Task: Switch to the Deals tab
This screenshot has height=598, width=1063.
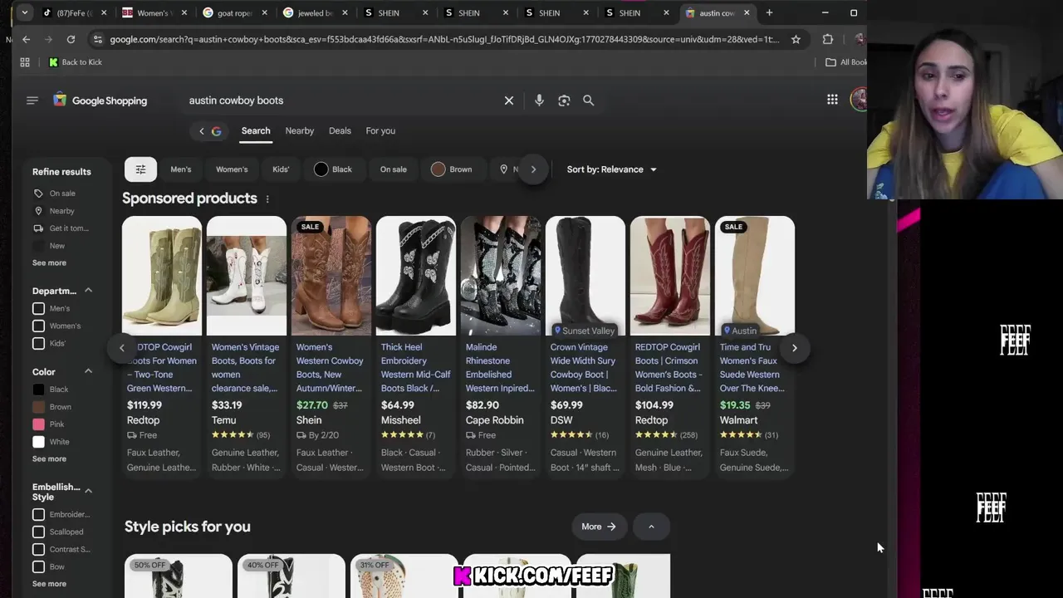Action: coord(340,131)
